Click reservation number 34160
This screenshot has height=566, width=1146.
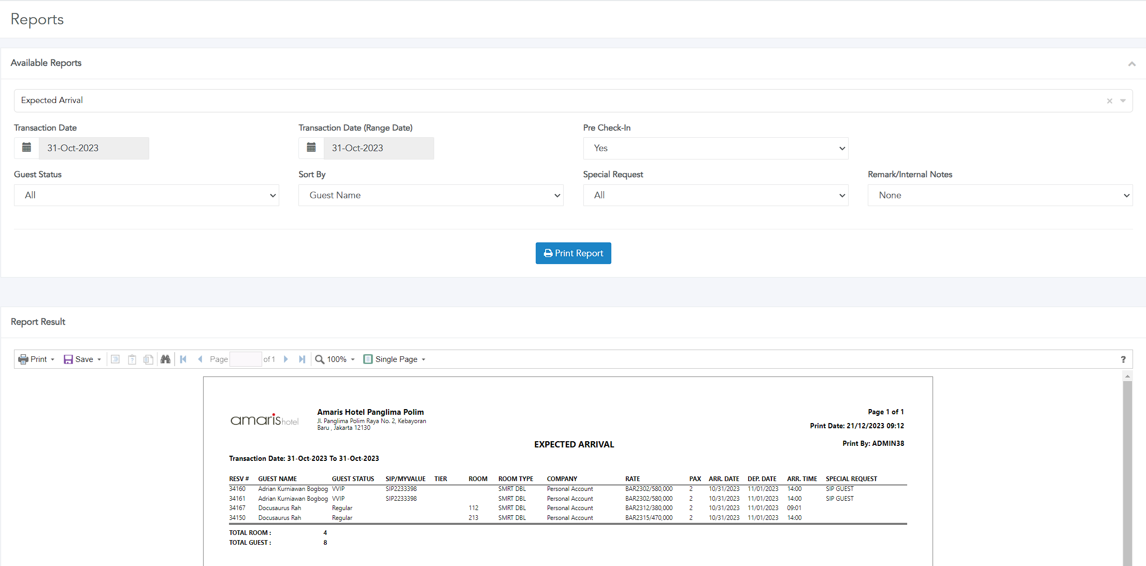click(237, 489)
